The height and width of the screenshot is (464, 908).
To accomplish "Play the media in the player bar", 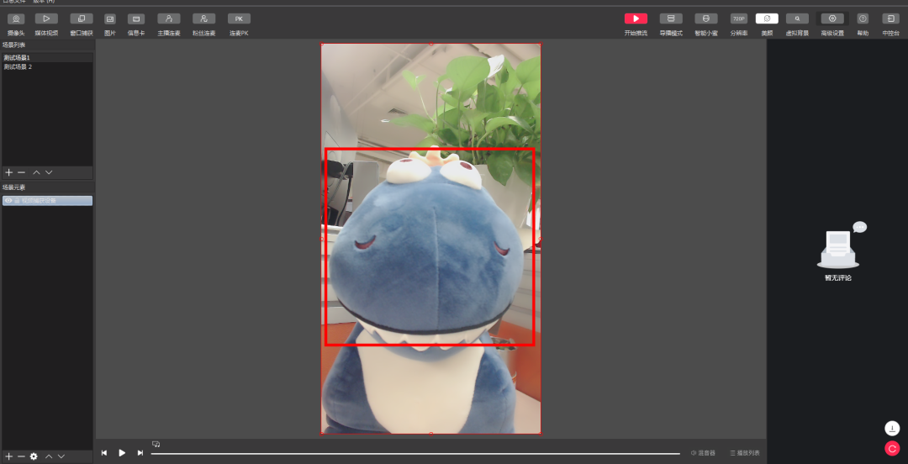I will [122, 453].
